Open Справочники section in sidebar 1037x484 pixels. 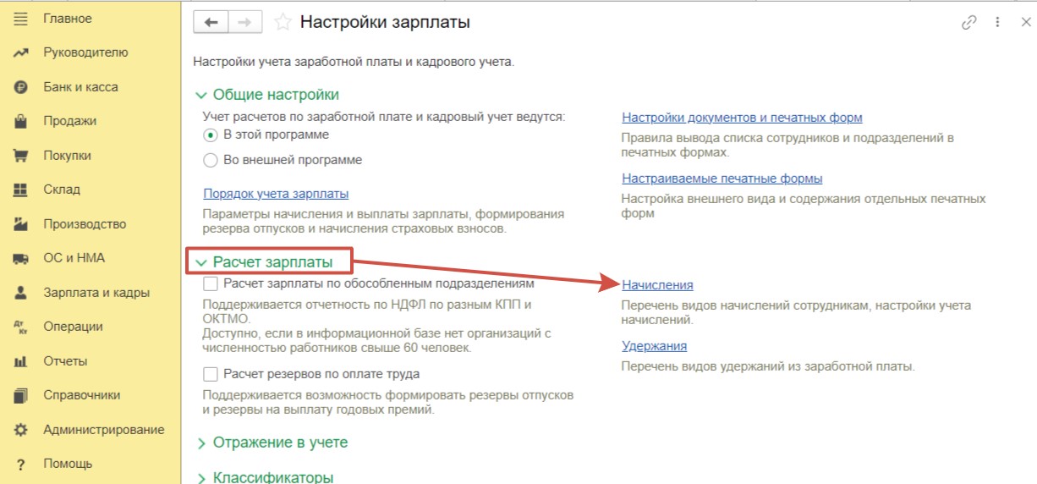tap(82, 395)
